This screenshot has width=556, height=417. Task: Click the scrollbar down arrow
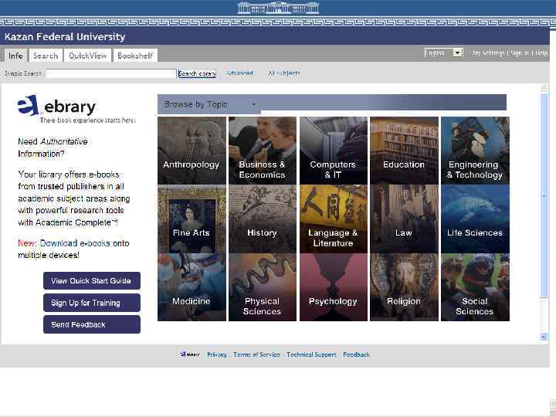(x=544, y=337)
